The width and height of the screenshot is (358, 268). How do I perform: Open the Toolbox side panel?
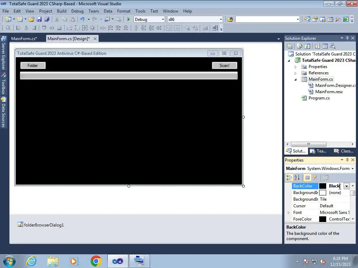(3, 83)
